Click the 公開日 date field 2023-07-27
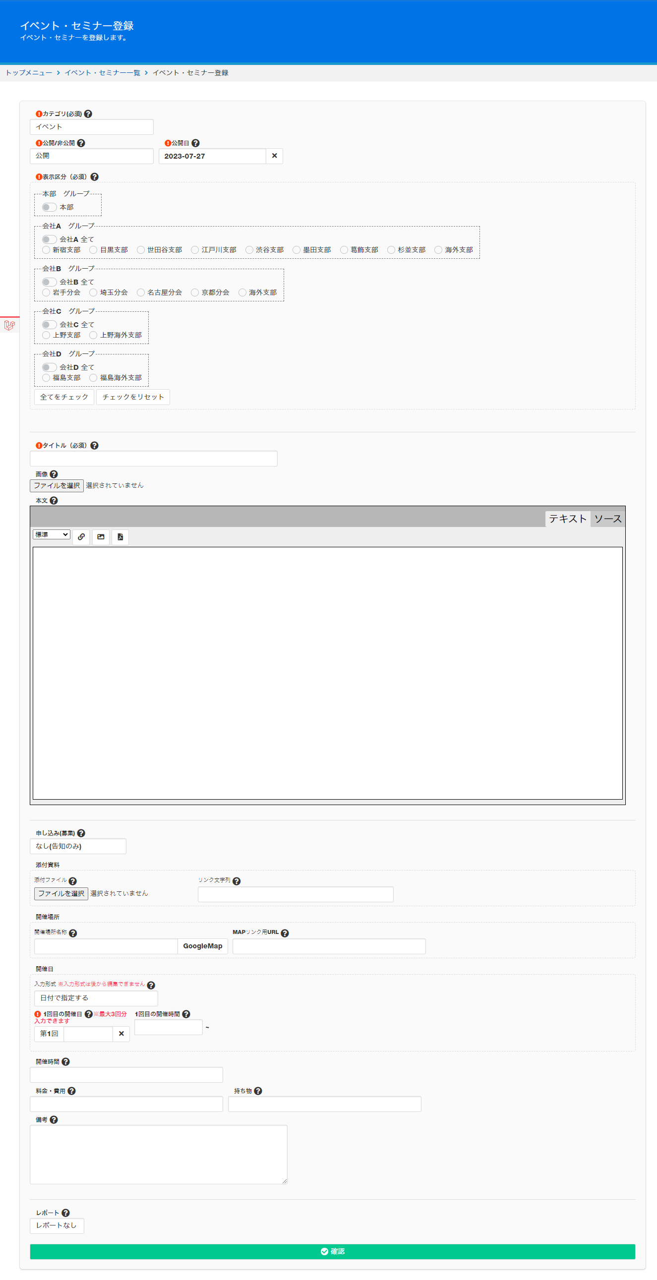The width and height of the screenshot is (657, 1280). [212, 156]
